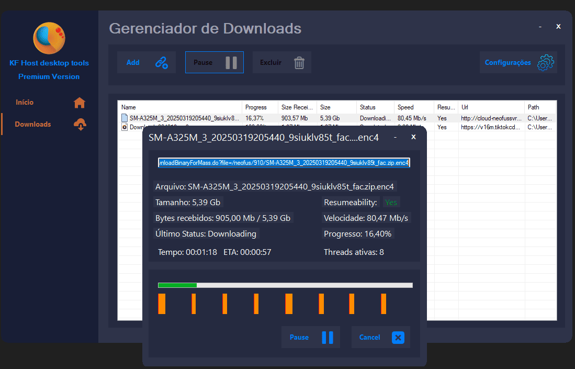Switch to the Início section
Viewport: 575px width, 369px height.
coord(26,102)
